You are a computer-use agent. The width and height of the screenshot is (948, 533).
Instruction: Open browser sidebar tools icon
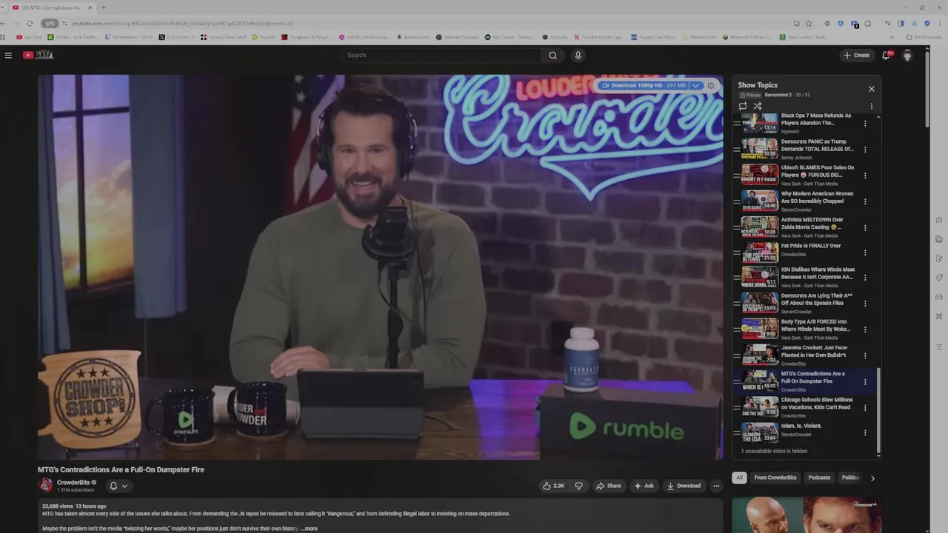point(939,316)
